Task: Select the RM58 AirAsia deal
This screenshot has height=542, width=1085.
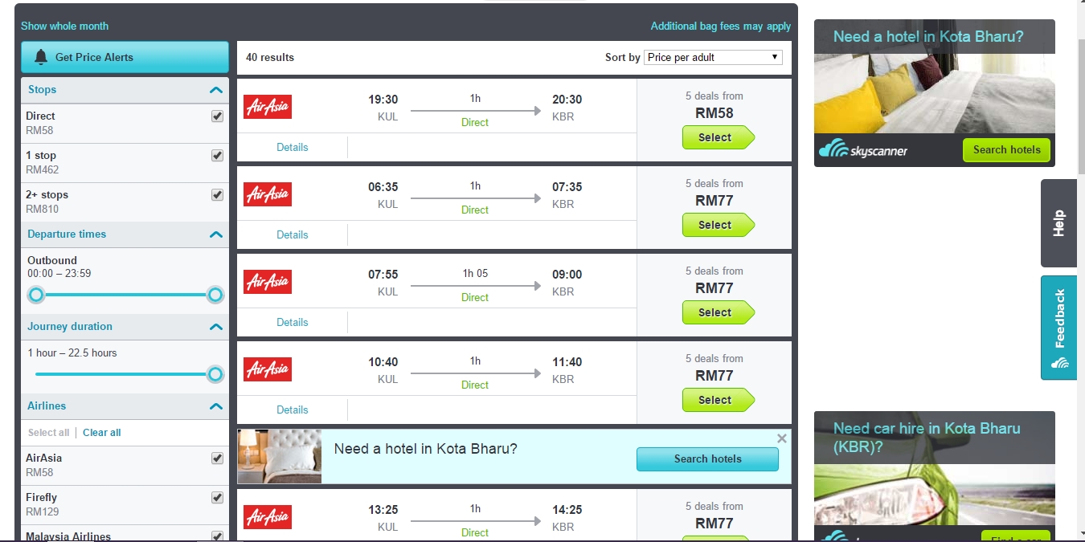Action: (x=717, y=137)
